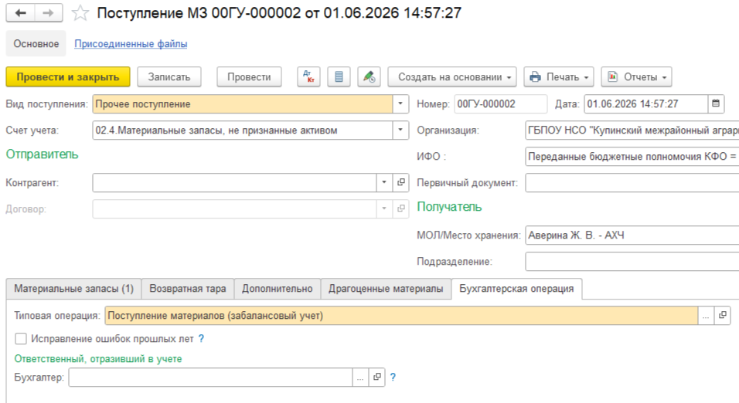Select the Основное section
The height and width of the screenshot is (403, 739).
(x=36, y=44)
